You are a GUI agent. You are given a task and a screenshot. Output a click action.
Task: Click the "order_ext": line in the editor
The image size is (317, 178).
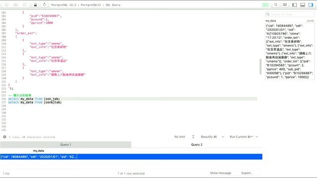tap(26, 33)
